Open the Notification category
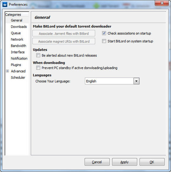This screenshot has height=172, width=171. 19,59
